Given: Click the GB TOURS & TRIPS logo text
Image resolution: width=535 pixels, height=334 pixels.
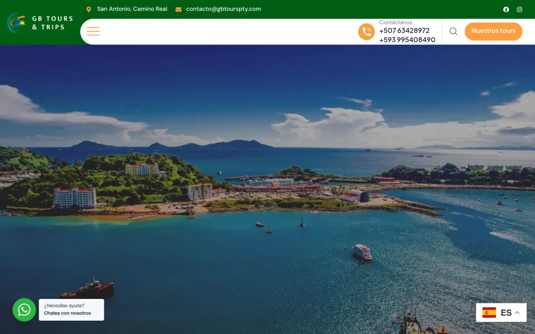Looking at the screenshot, I should [x=52, y=23].
